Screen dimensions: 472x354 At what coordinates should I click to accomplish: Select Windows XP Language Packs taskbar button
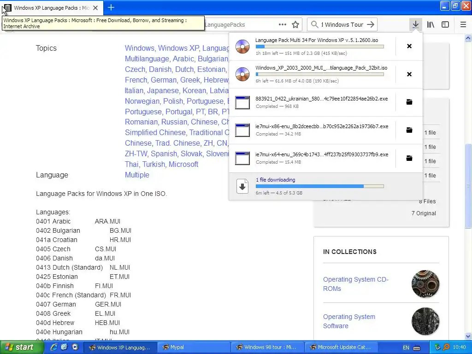point(120,348)
